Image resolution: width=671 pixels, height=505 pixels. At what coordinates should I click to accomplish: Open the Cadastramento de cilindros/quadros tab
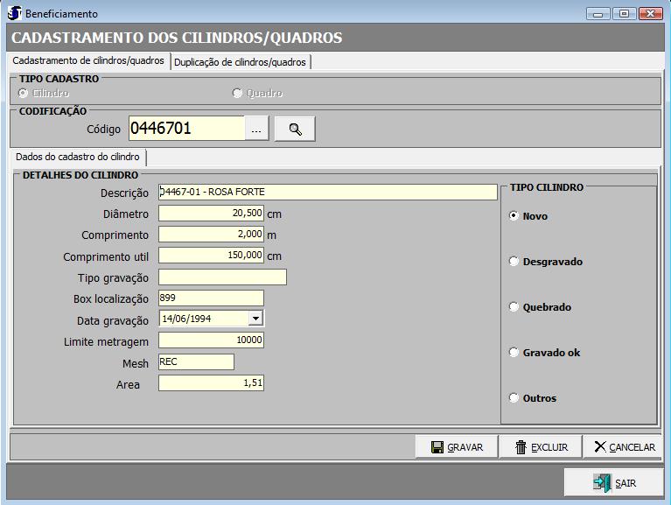pyautogui.click(x=88, y=61)
